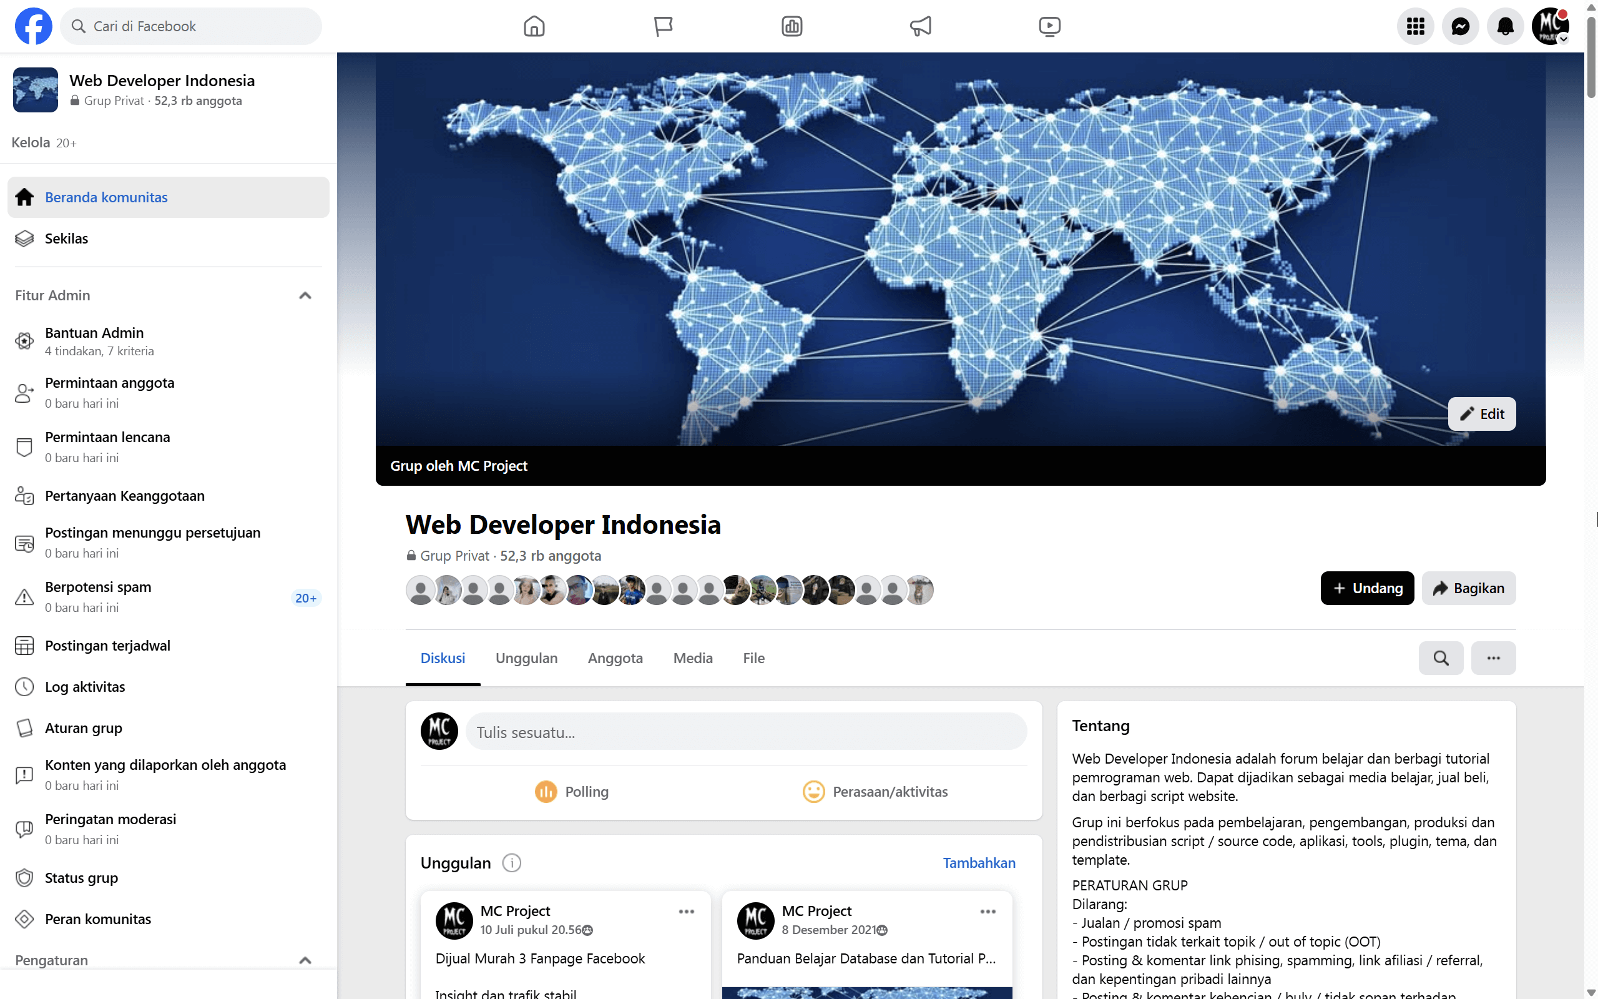The width and height of the screenshot is (1598, 999).
Task: Open group search magnifier
Action: tap(1441, 658)
